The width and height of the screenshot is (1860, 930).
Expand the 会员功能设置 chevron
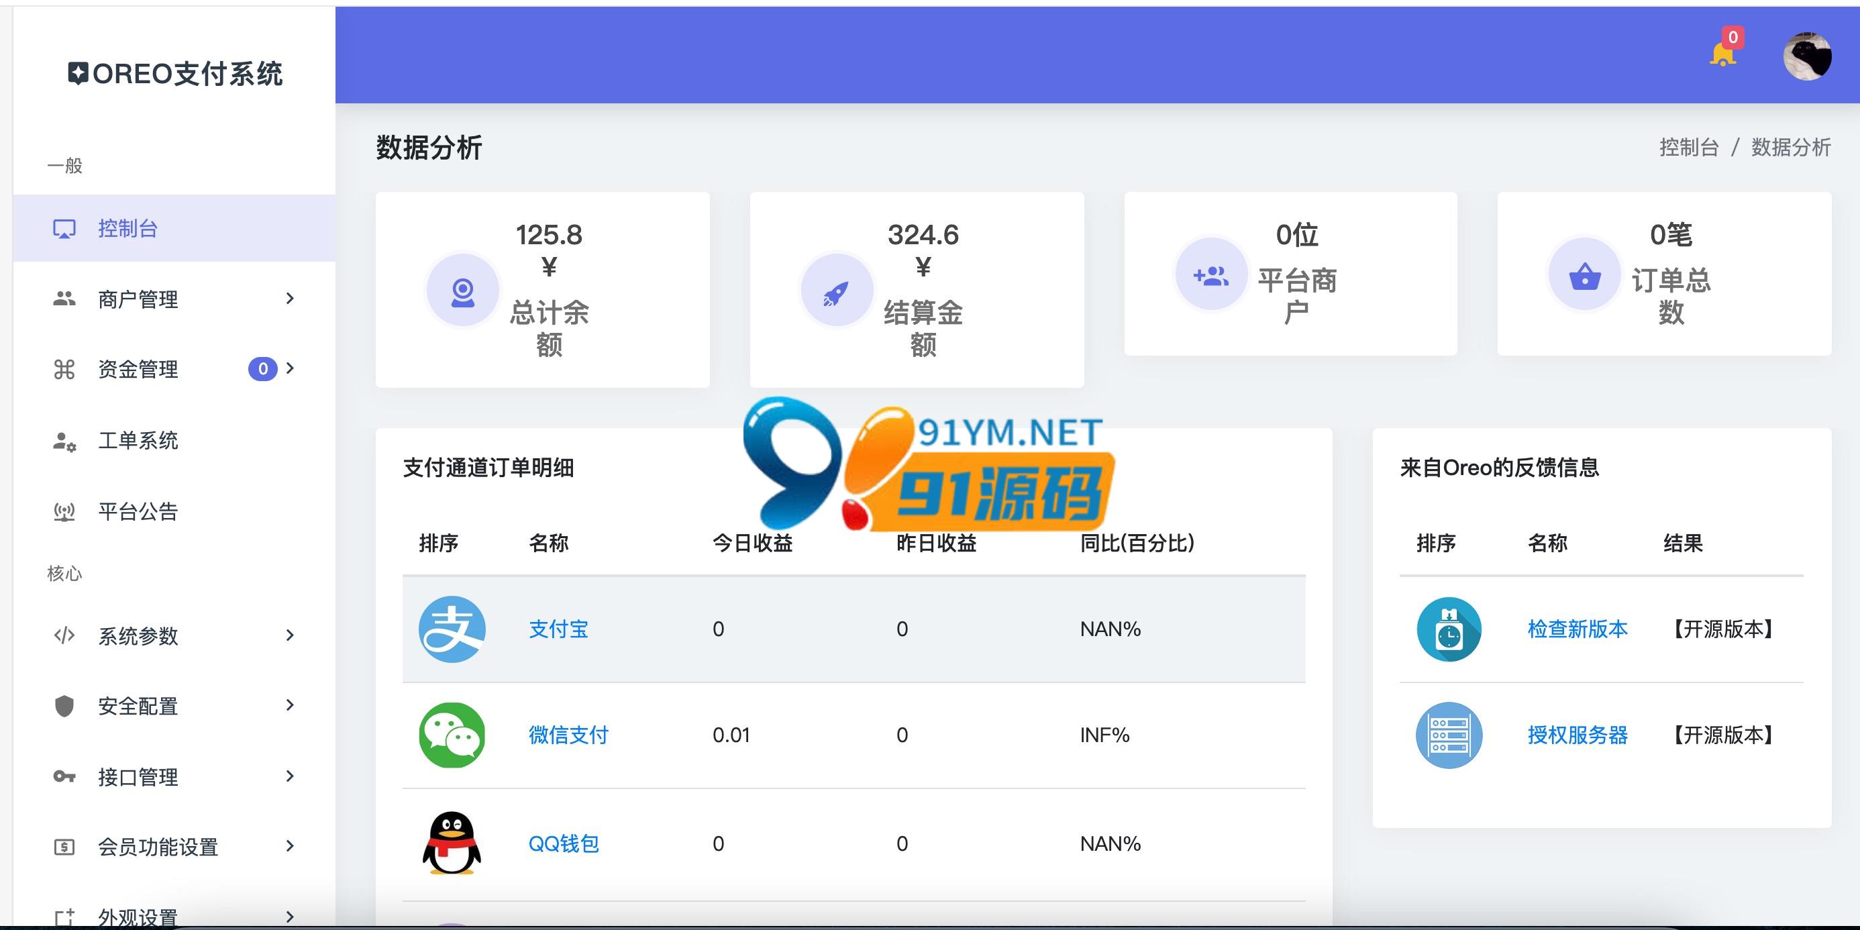coord(290,845)
